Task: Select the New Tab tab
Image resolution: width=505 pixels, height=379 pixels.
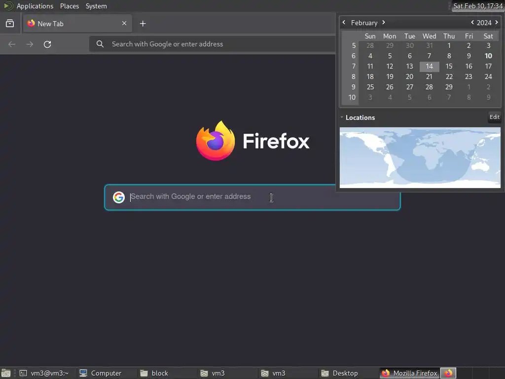Action: pos(77,24)
